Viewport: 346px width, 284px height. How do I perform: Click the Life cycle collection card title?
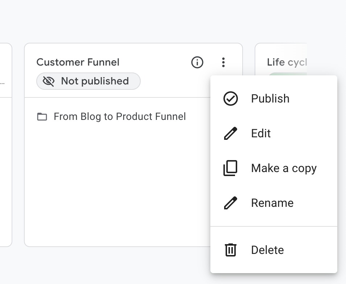(x=287, y=62)
